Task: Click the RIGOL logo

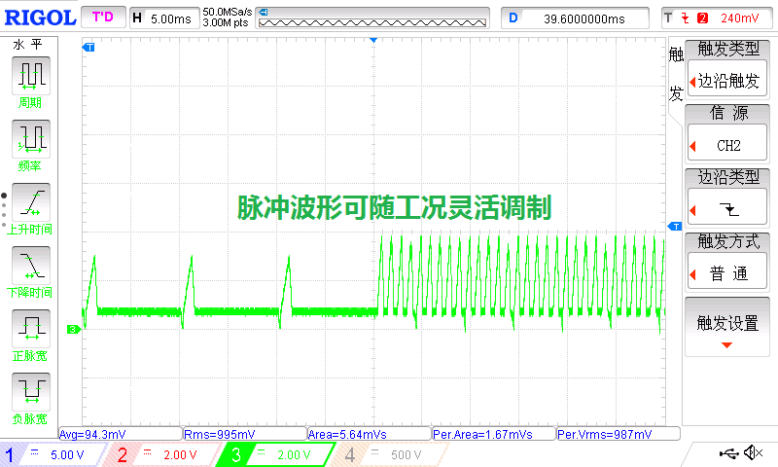Action: pos(39,18)
